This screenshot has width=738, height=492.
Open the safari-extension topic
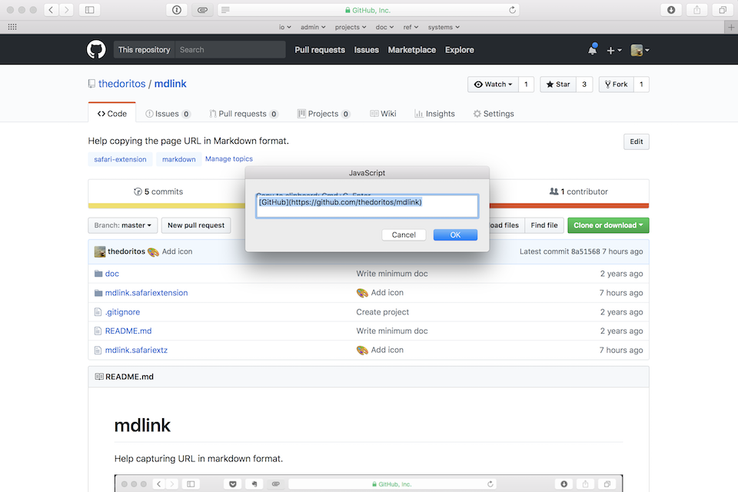(x=120, y=159)
